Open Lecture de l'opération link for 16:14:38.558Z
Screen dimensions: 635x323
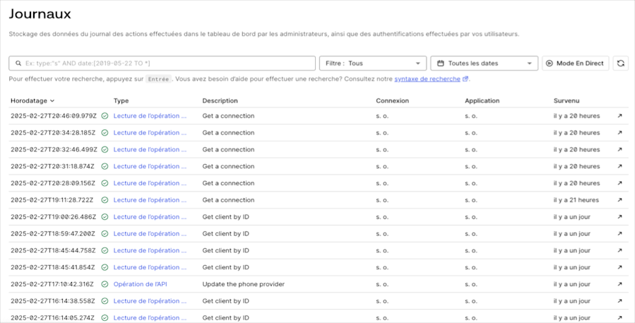[x=150, y=300]
